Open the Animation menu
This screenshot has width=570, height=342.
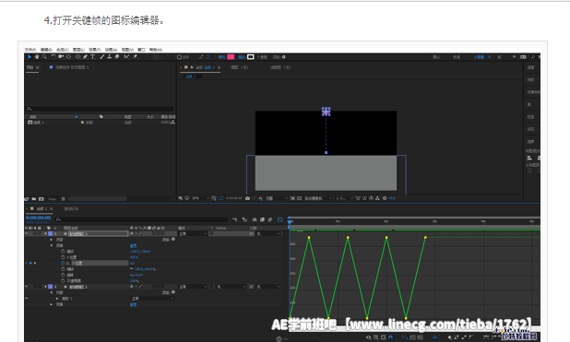(x=111, y=50)
